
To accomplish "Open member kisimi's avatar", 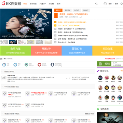I will 113,98.
